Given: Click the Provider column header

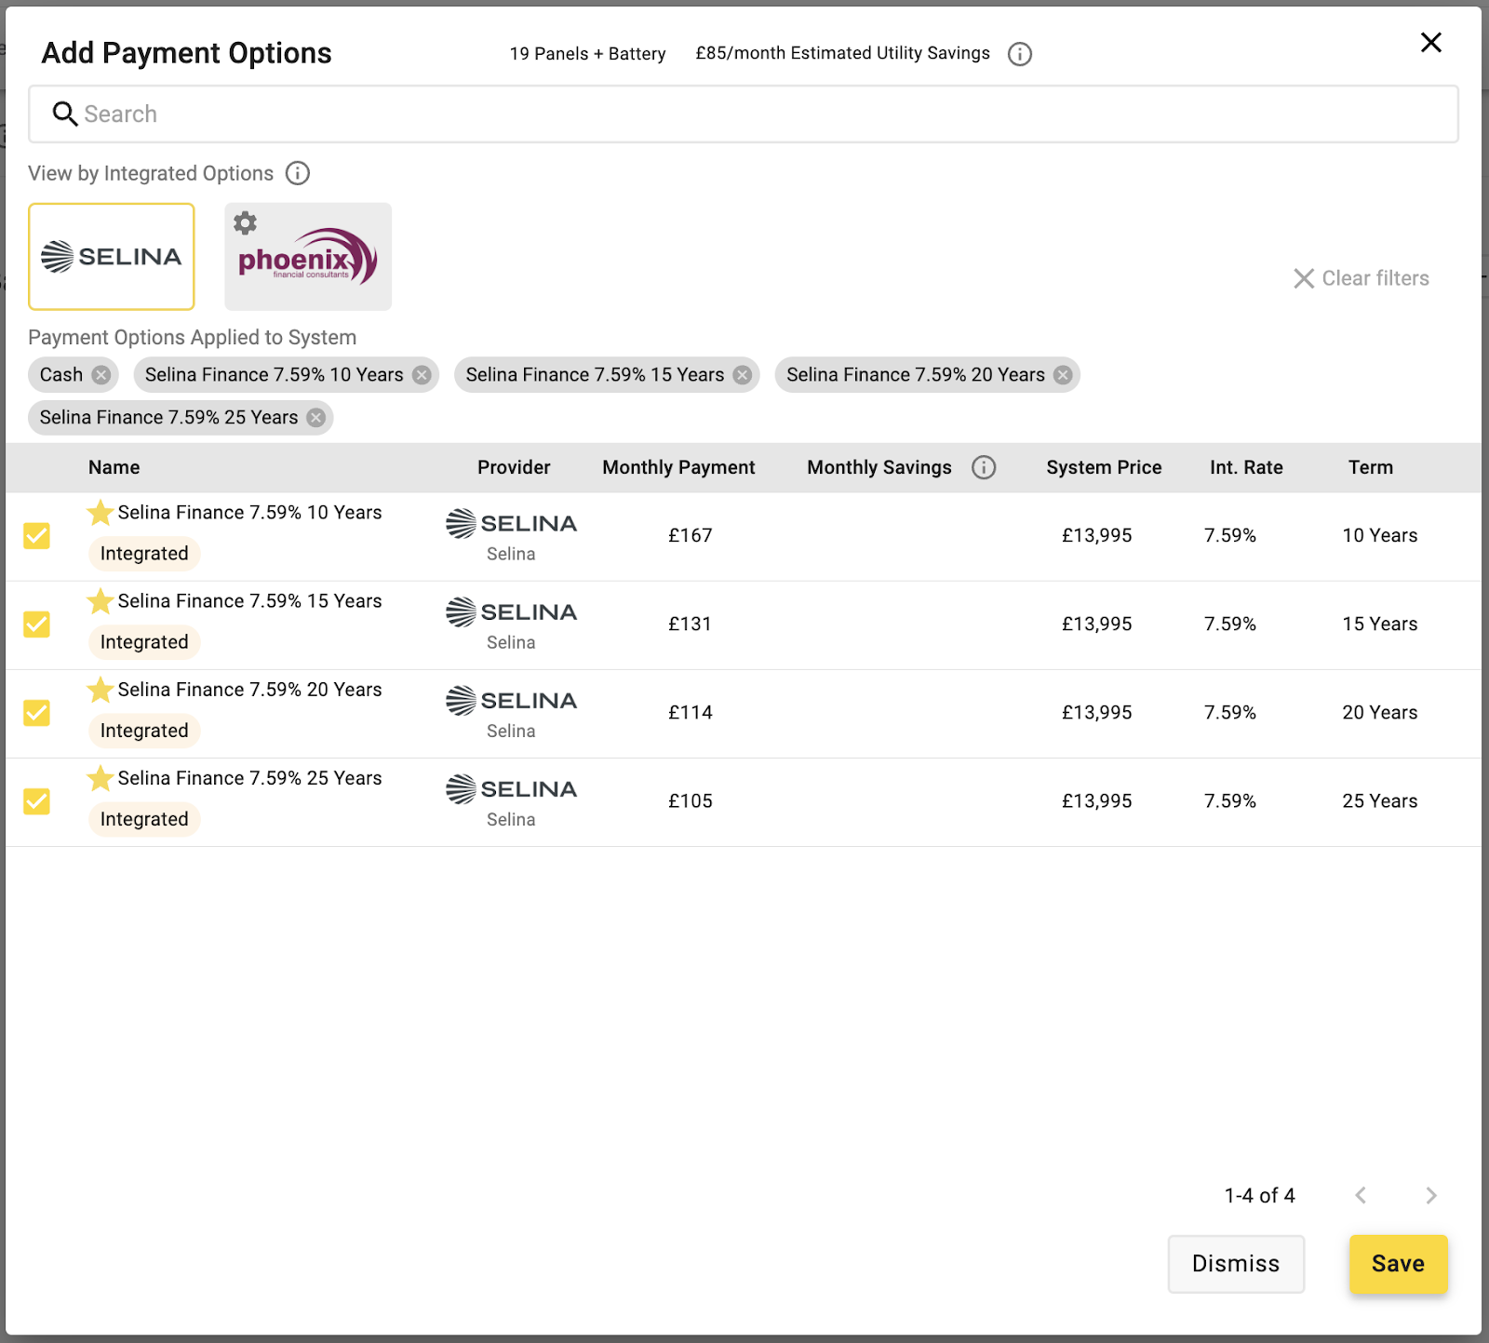Looking at the screenshot, I should (514, 467).
